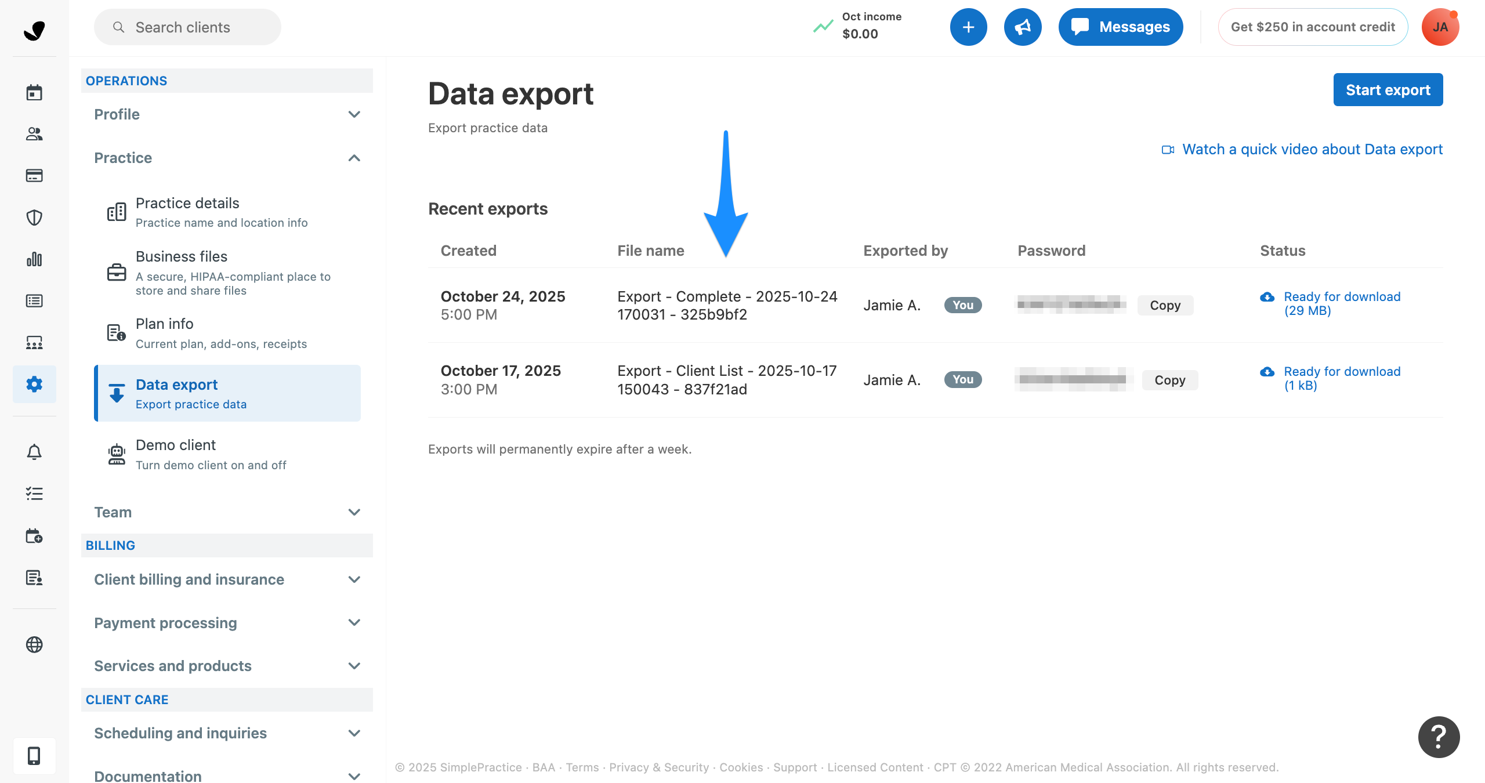
Task: Open the Support footer link
Action: click(795, 767)
